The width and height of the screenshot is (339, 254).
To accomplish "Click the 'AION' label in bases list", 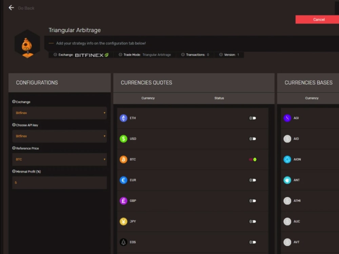I will [297, 160].
